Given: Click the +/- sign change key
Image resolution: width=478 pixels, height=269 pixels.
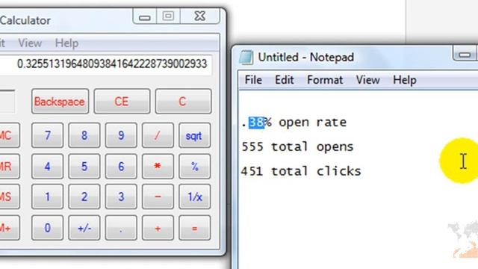Looking at the screenshot, I should [84, 228].
